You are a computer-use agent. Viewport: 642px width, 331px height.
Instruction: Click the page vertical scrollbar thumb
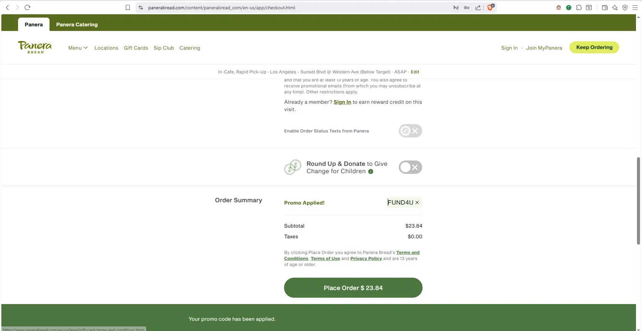click(x=639, y=201)
